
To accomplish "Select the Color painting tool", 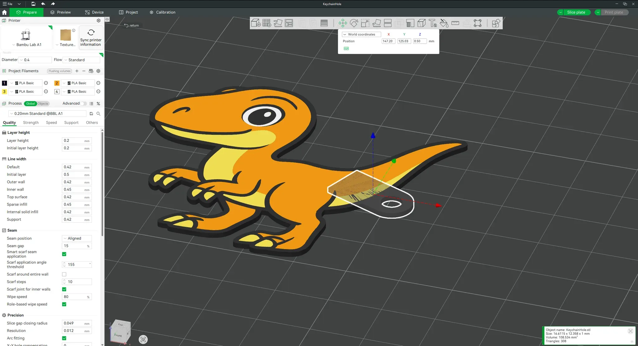I will tap(444, 23).
